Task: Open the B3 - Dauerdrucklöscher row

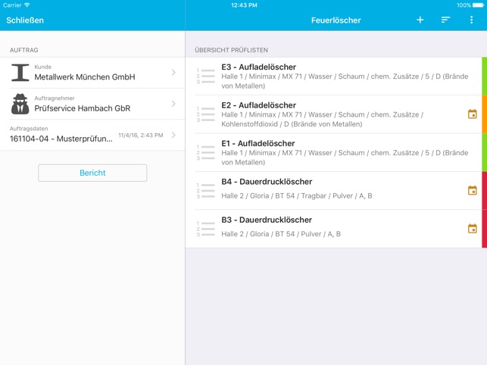Action: (333, 229)
